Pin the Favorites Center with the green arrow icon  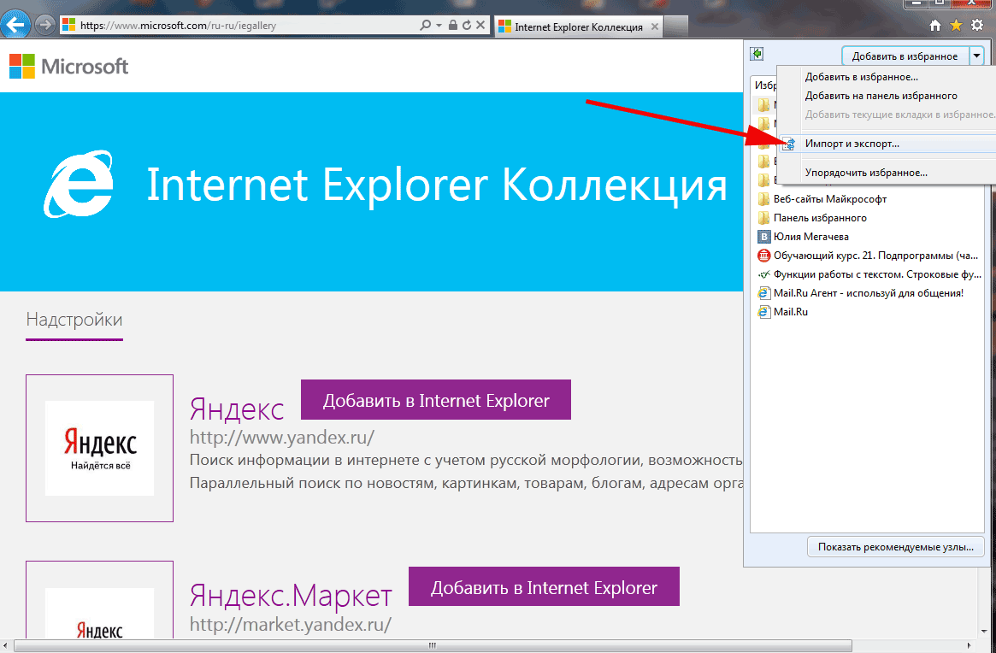757,55
